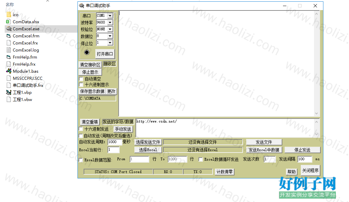
Task: Click the 清空接收区 button
Action: [x=90, y=65]
